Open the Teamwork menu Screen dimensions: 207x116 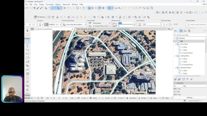point(66,4)
